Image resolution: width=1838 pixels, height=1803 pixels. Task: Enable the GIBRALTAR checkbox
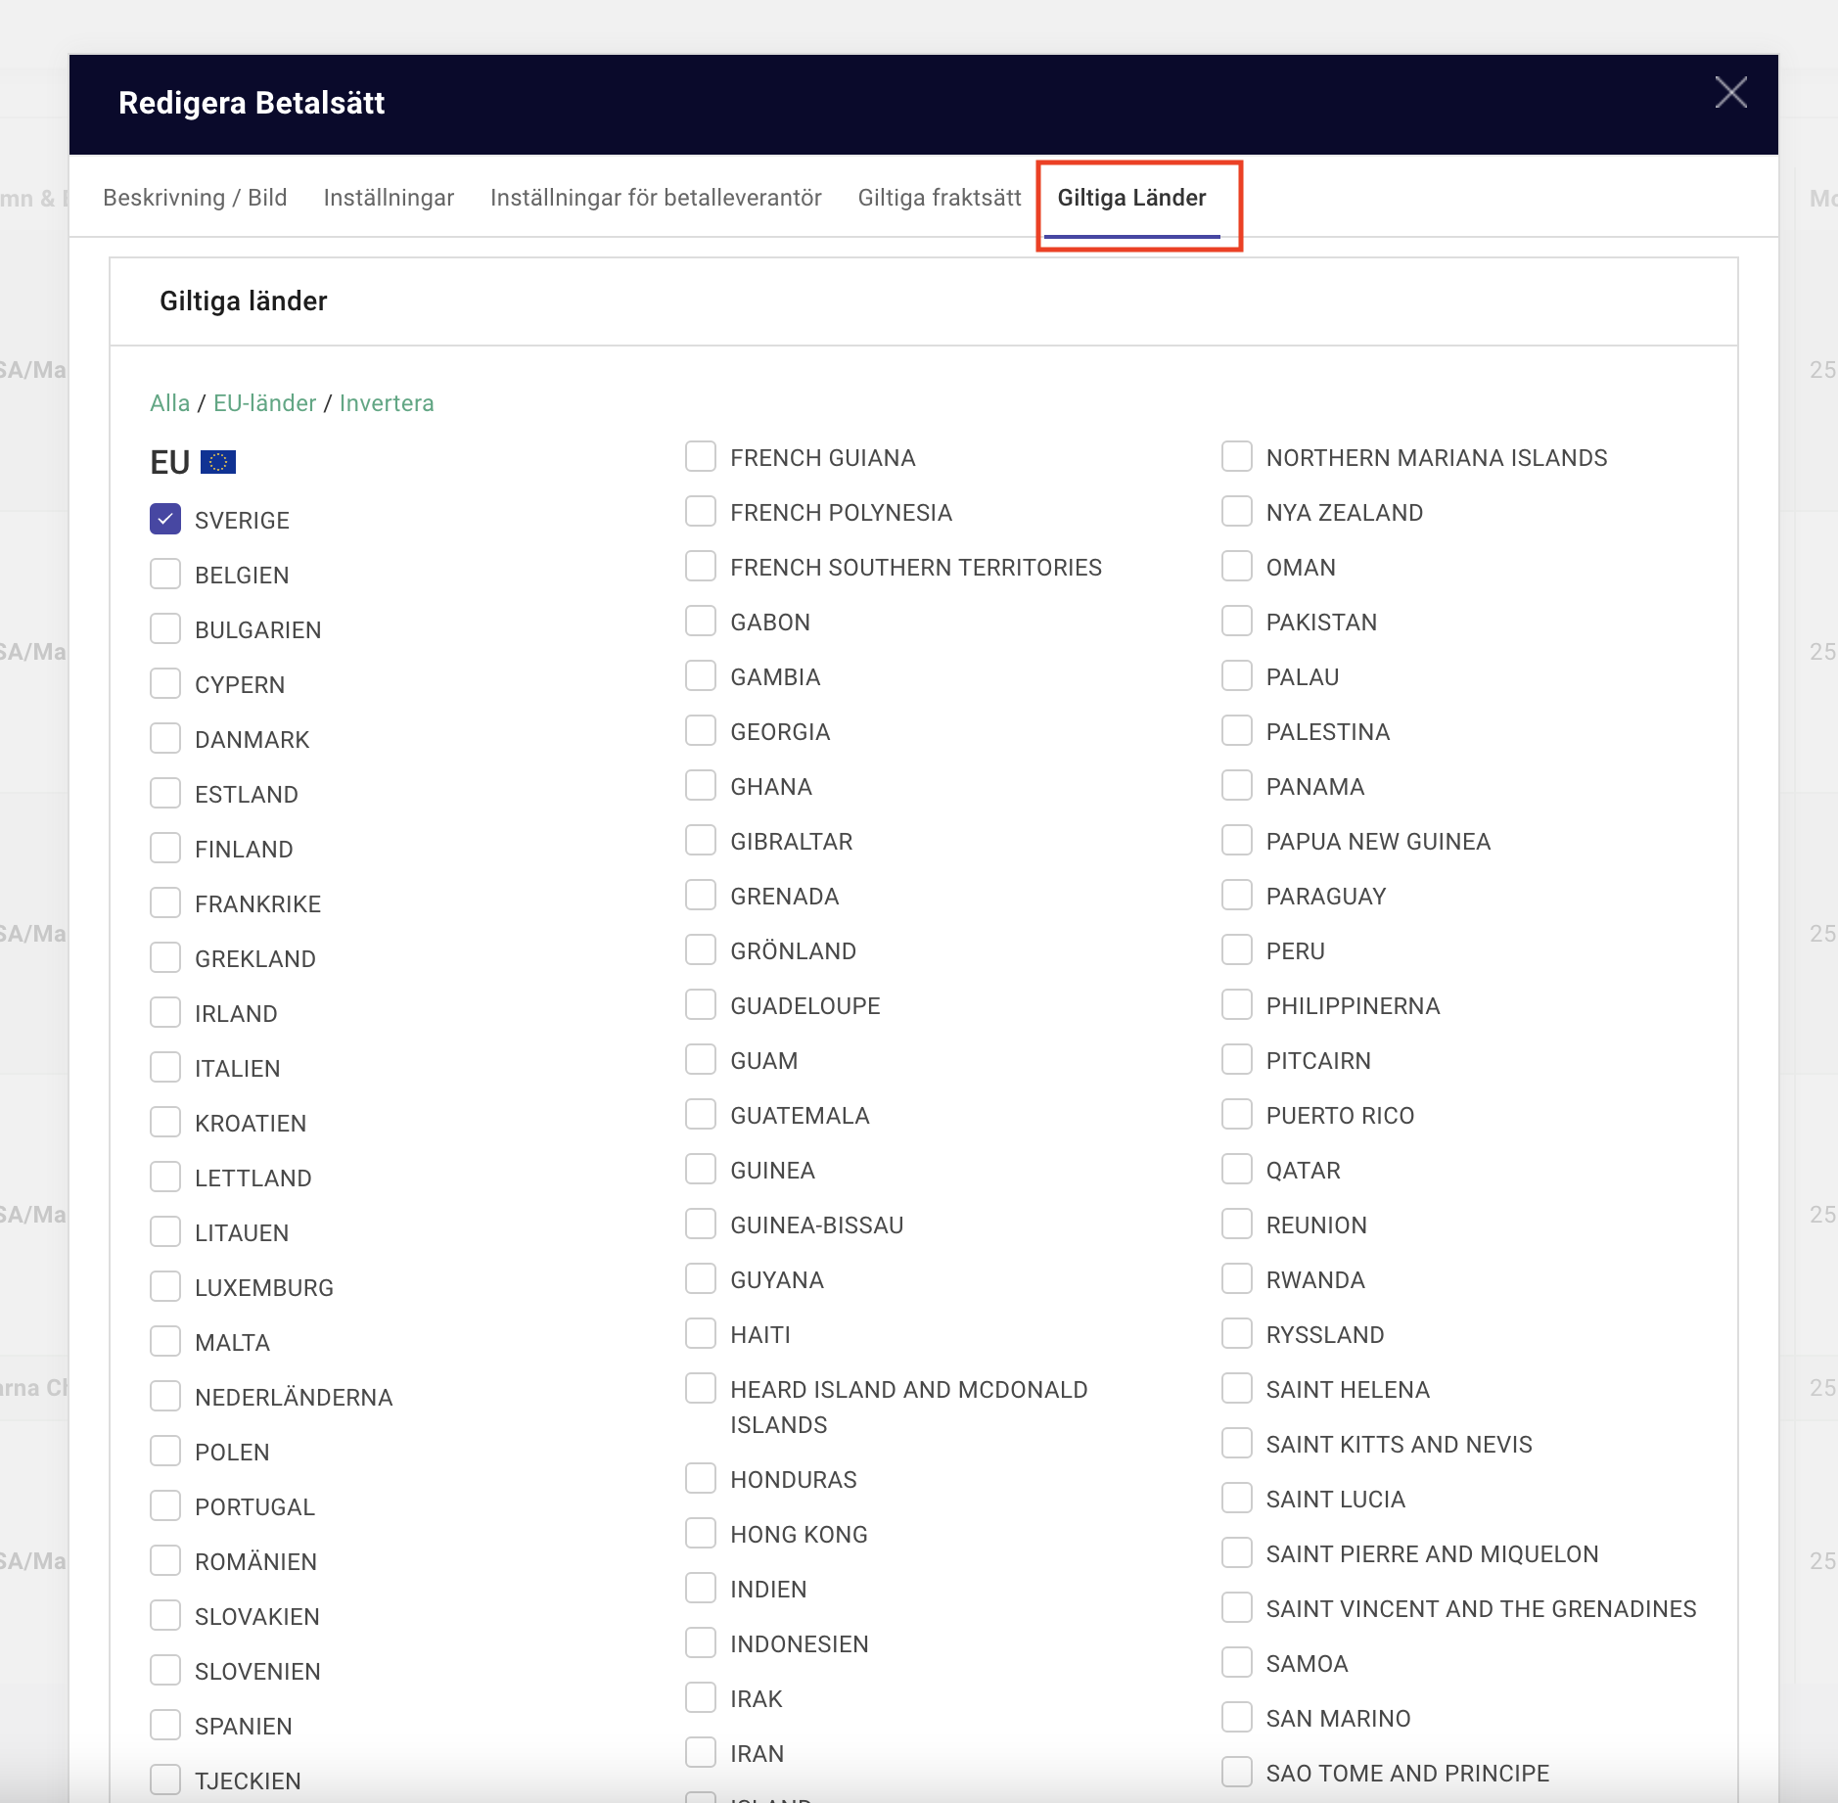701,841
